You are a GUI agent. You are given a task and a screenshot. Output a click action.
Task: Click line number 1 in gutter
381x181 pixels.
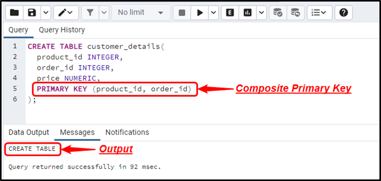[15, 46]
